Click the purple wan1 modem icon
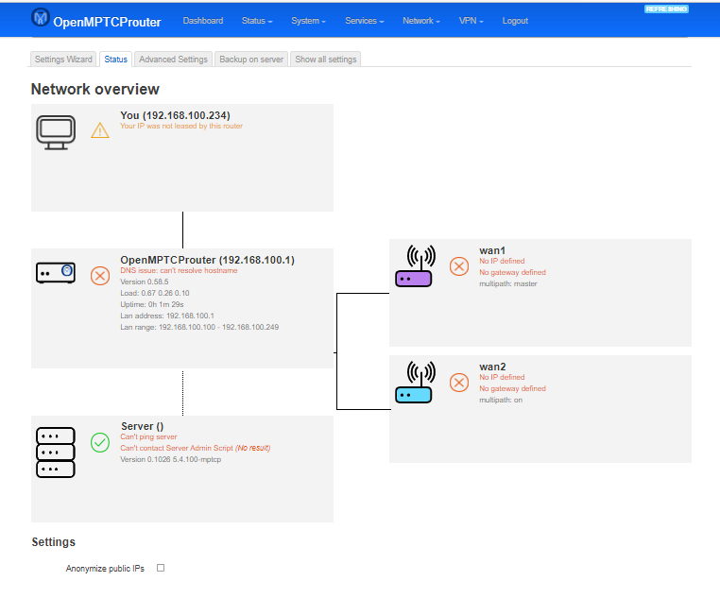Viewport: 720px width, 598px height. [x=415, y=266]
